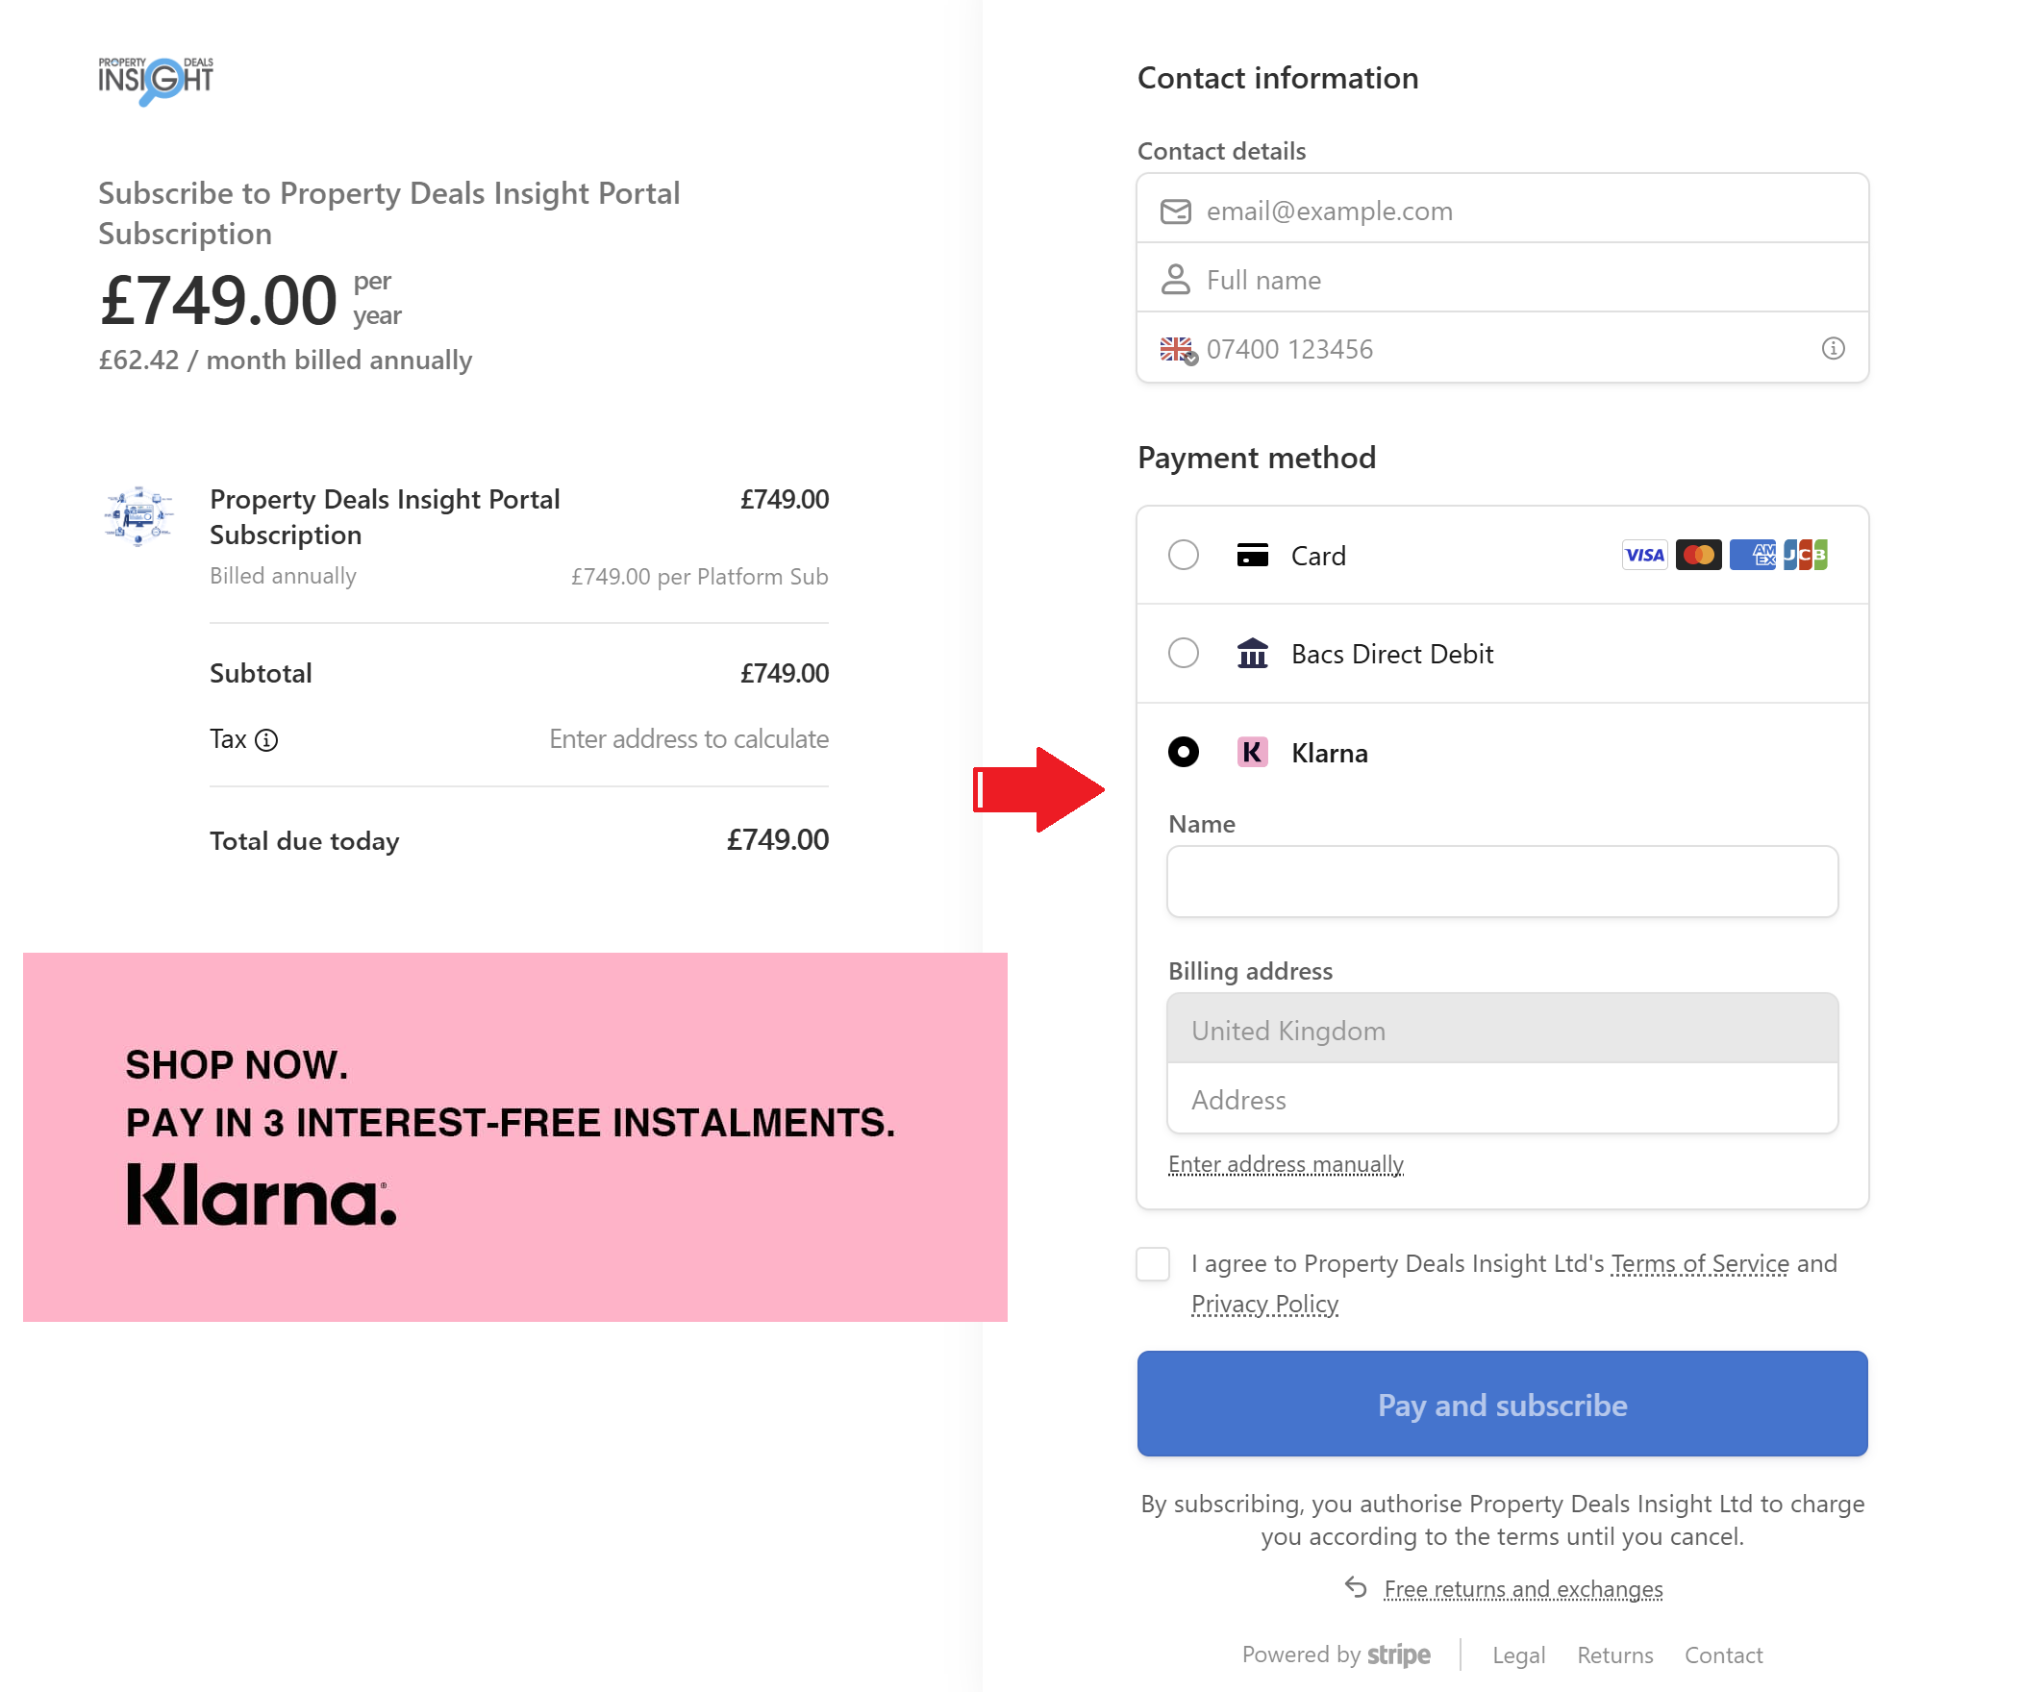
Task: Click the Property Deals Insight logo
Action: (x=155, y=80)
